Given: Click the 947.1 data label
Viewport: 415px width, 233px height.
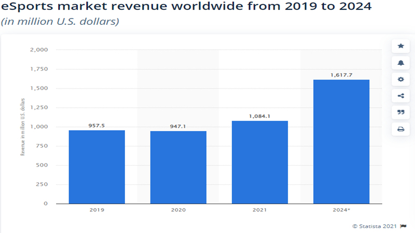Looking at the screenshot, I should click(x=178, y=126).
